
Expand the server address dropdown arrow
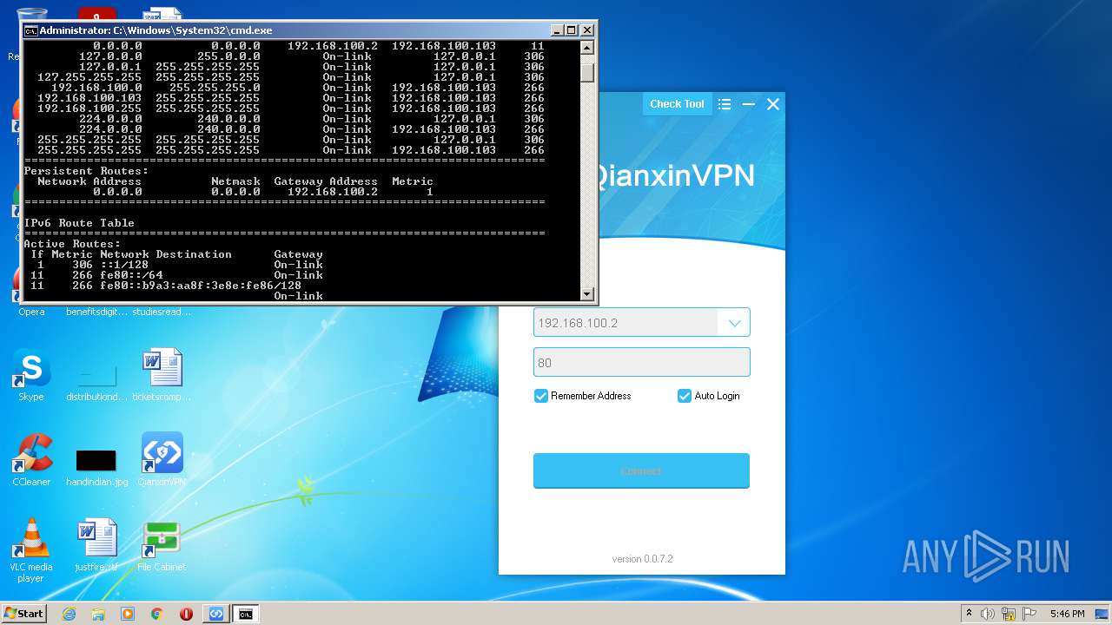click(734, 323)
